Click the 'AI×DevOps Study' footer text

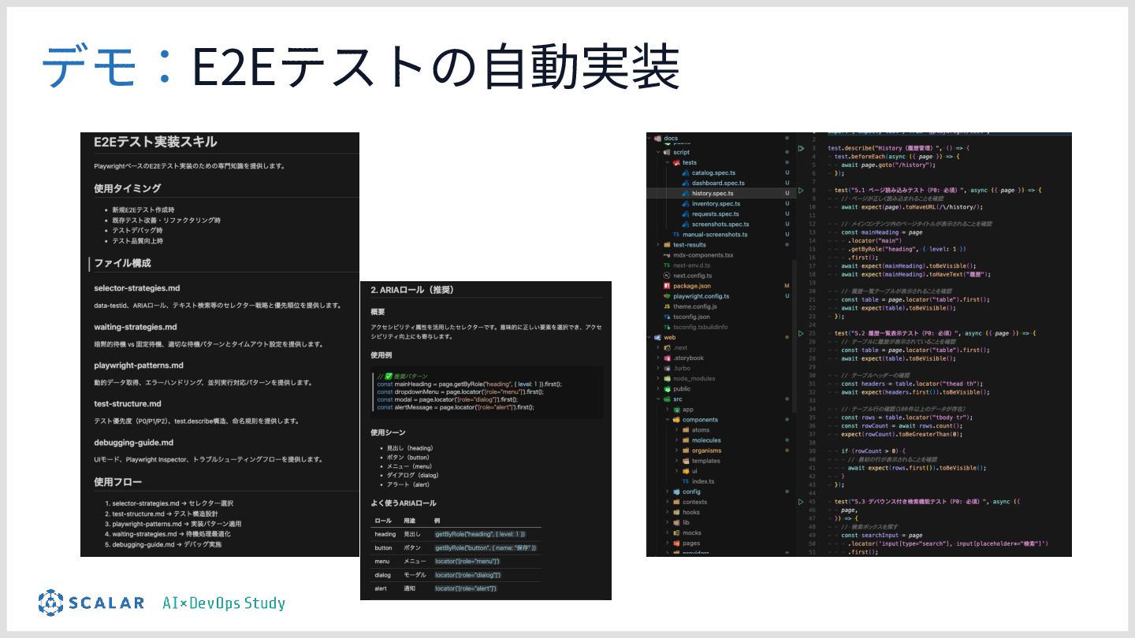click(x=224, y=603)
